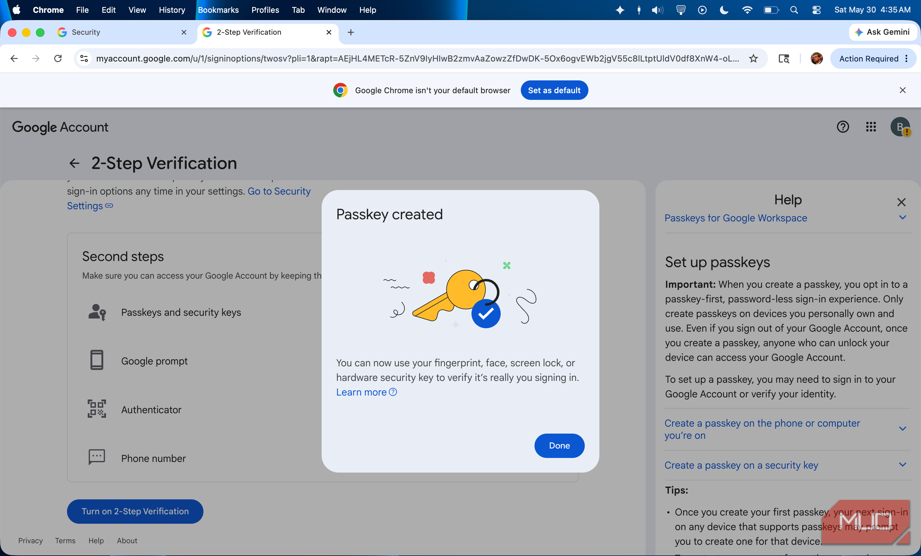Image resolution: width=921 pixels, height=556 pixels.
Task: Dismiss the default browser notification bar
Action: click(902, 90)
